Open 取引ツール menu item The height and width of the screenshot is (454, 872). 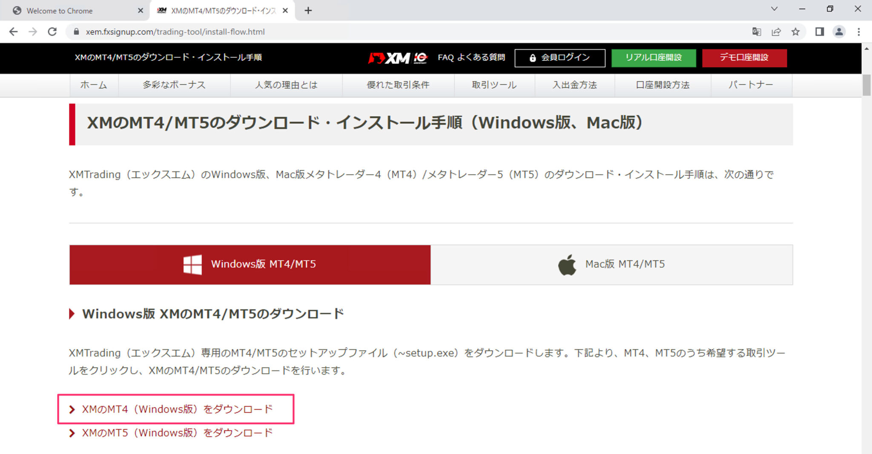pos(494,85)
